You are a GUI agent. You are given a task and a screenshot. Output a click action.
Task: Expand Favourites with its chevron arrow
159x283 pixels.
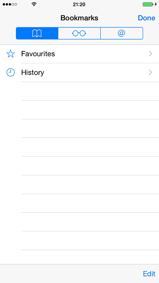pyautogui.click(x=150, y=54)
